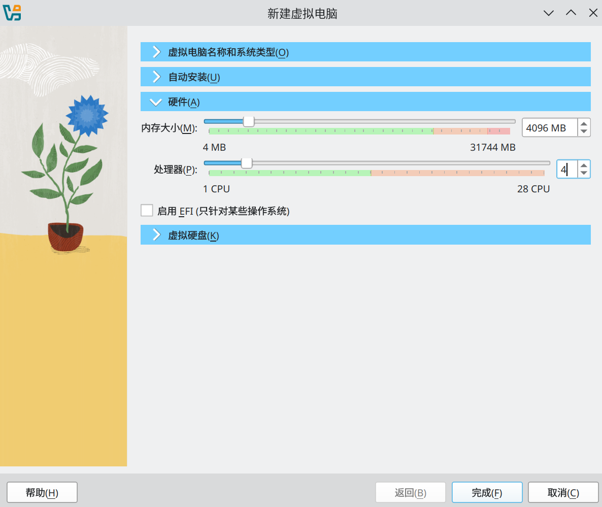Viewport: 602px width, 507px height.
Task: Click the 28 CPU maximum label
Action: coord(533,189)
